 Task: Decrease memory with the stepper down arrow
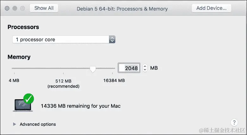pos(145,70)
